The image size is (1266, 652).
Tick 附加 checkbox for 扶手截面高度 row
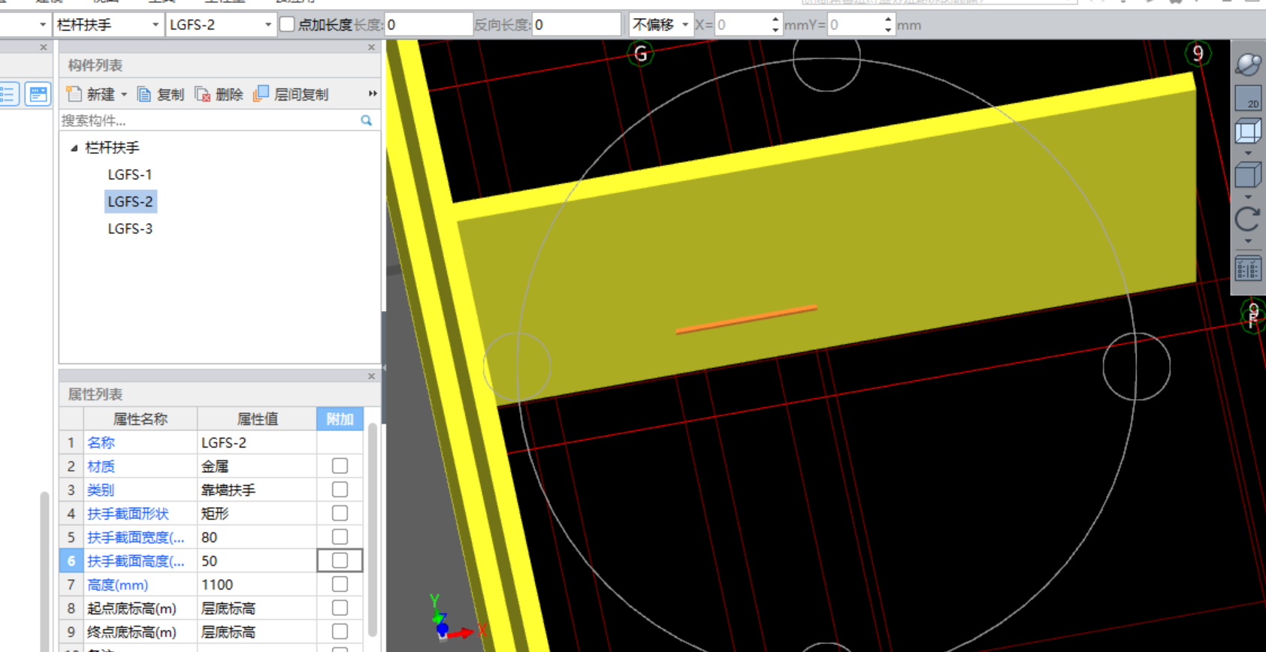click(340, 560)
